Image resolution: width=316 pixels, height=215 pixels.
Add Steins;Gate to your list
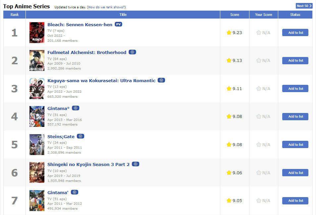pos(295,145)
